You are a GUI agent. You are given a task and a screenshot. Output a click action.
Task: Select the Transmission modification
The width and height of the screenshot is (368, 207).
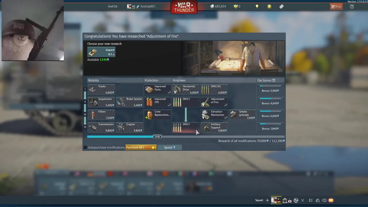[101, 127]
